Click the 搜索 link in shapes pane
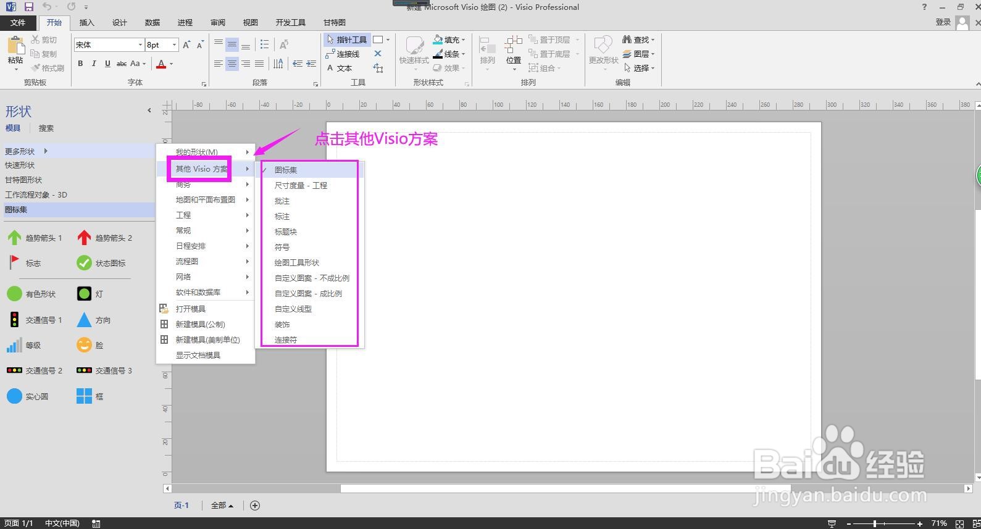The width and height of the screenshot is (981, 529). 46,128
